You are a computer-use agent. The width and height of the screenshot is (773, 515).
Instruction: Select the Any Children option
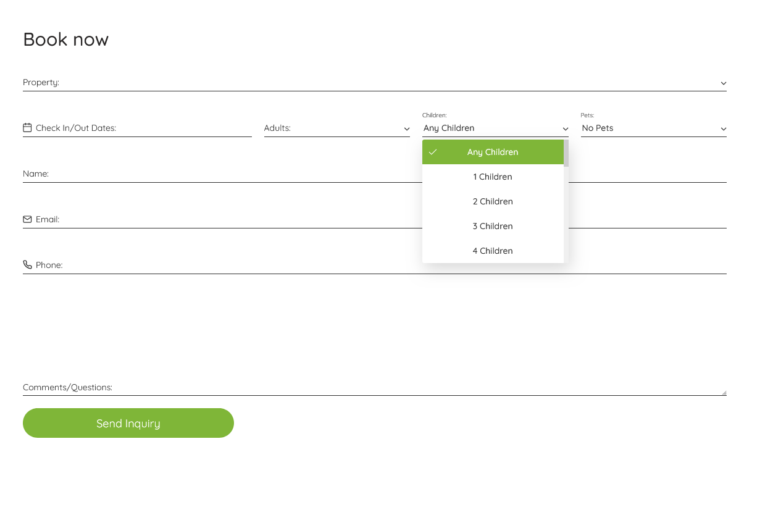pos(492,152)
